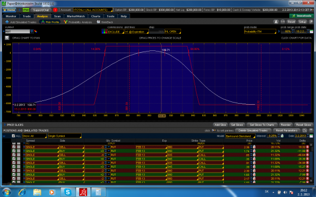Delete the trade row with delta 18.32
The height and width of the screenshot is (197, 316).
coord(307,147)
